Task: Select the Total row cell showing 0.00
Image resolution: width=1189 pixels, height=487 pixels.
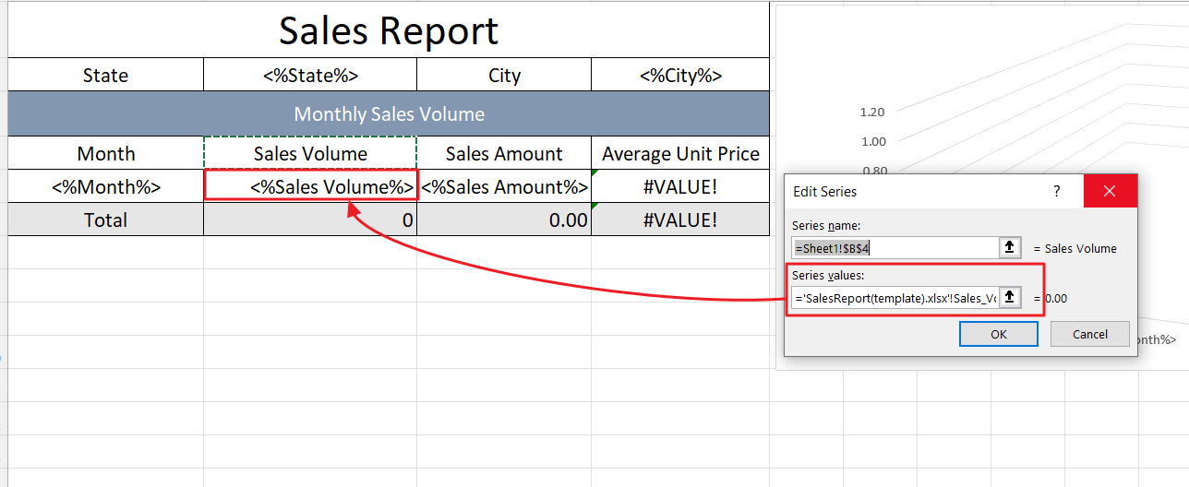Action: click(504, 220)
